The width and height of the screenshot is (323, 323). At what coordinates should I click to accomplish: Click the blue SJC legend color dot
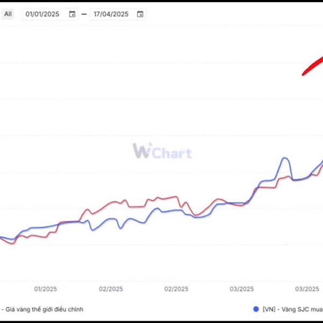point(256,309)
